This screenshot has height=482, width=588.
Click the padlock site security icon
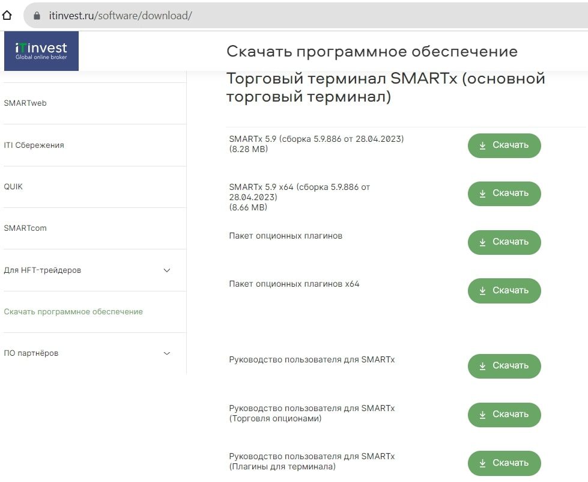point(37,16)
